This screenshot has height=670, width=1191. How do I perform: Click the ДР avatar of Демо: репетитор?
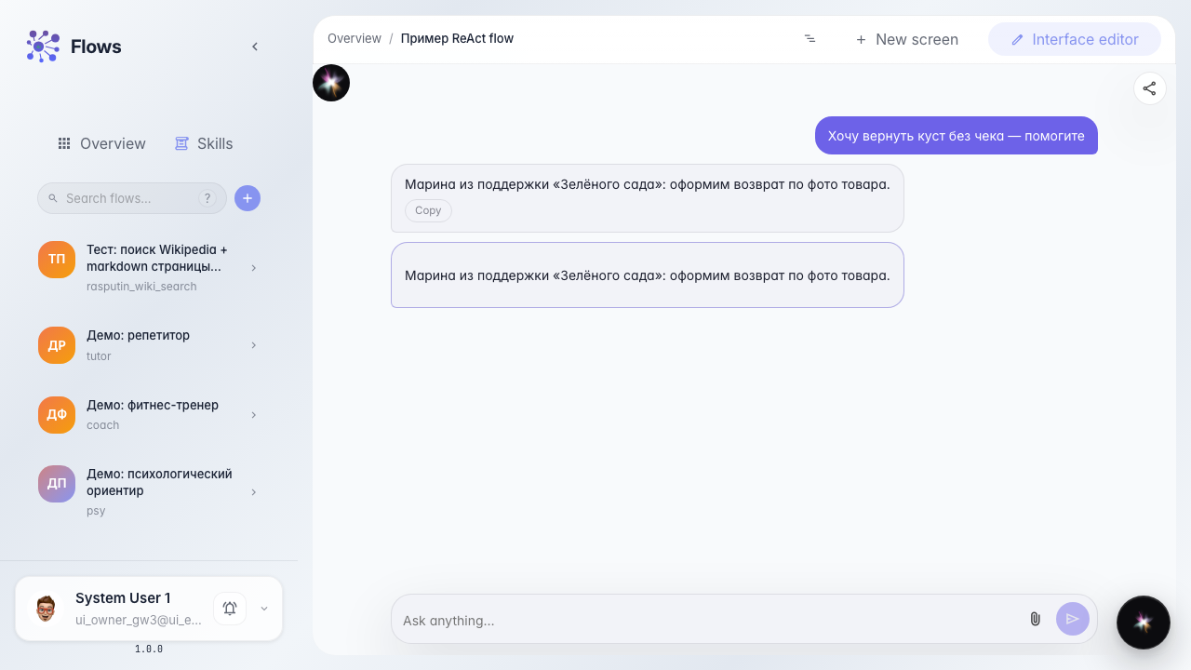click(57, 345)
